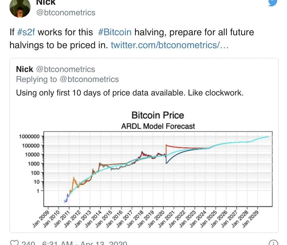Click the @btconometrics handle beside the avatar
This screenshot has height=245, width=287.
(66, 13)
